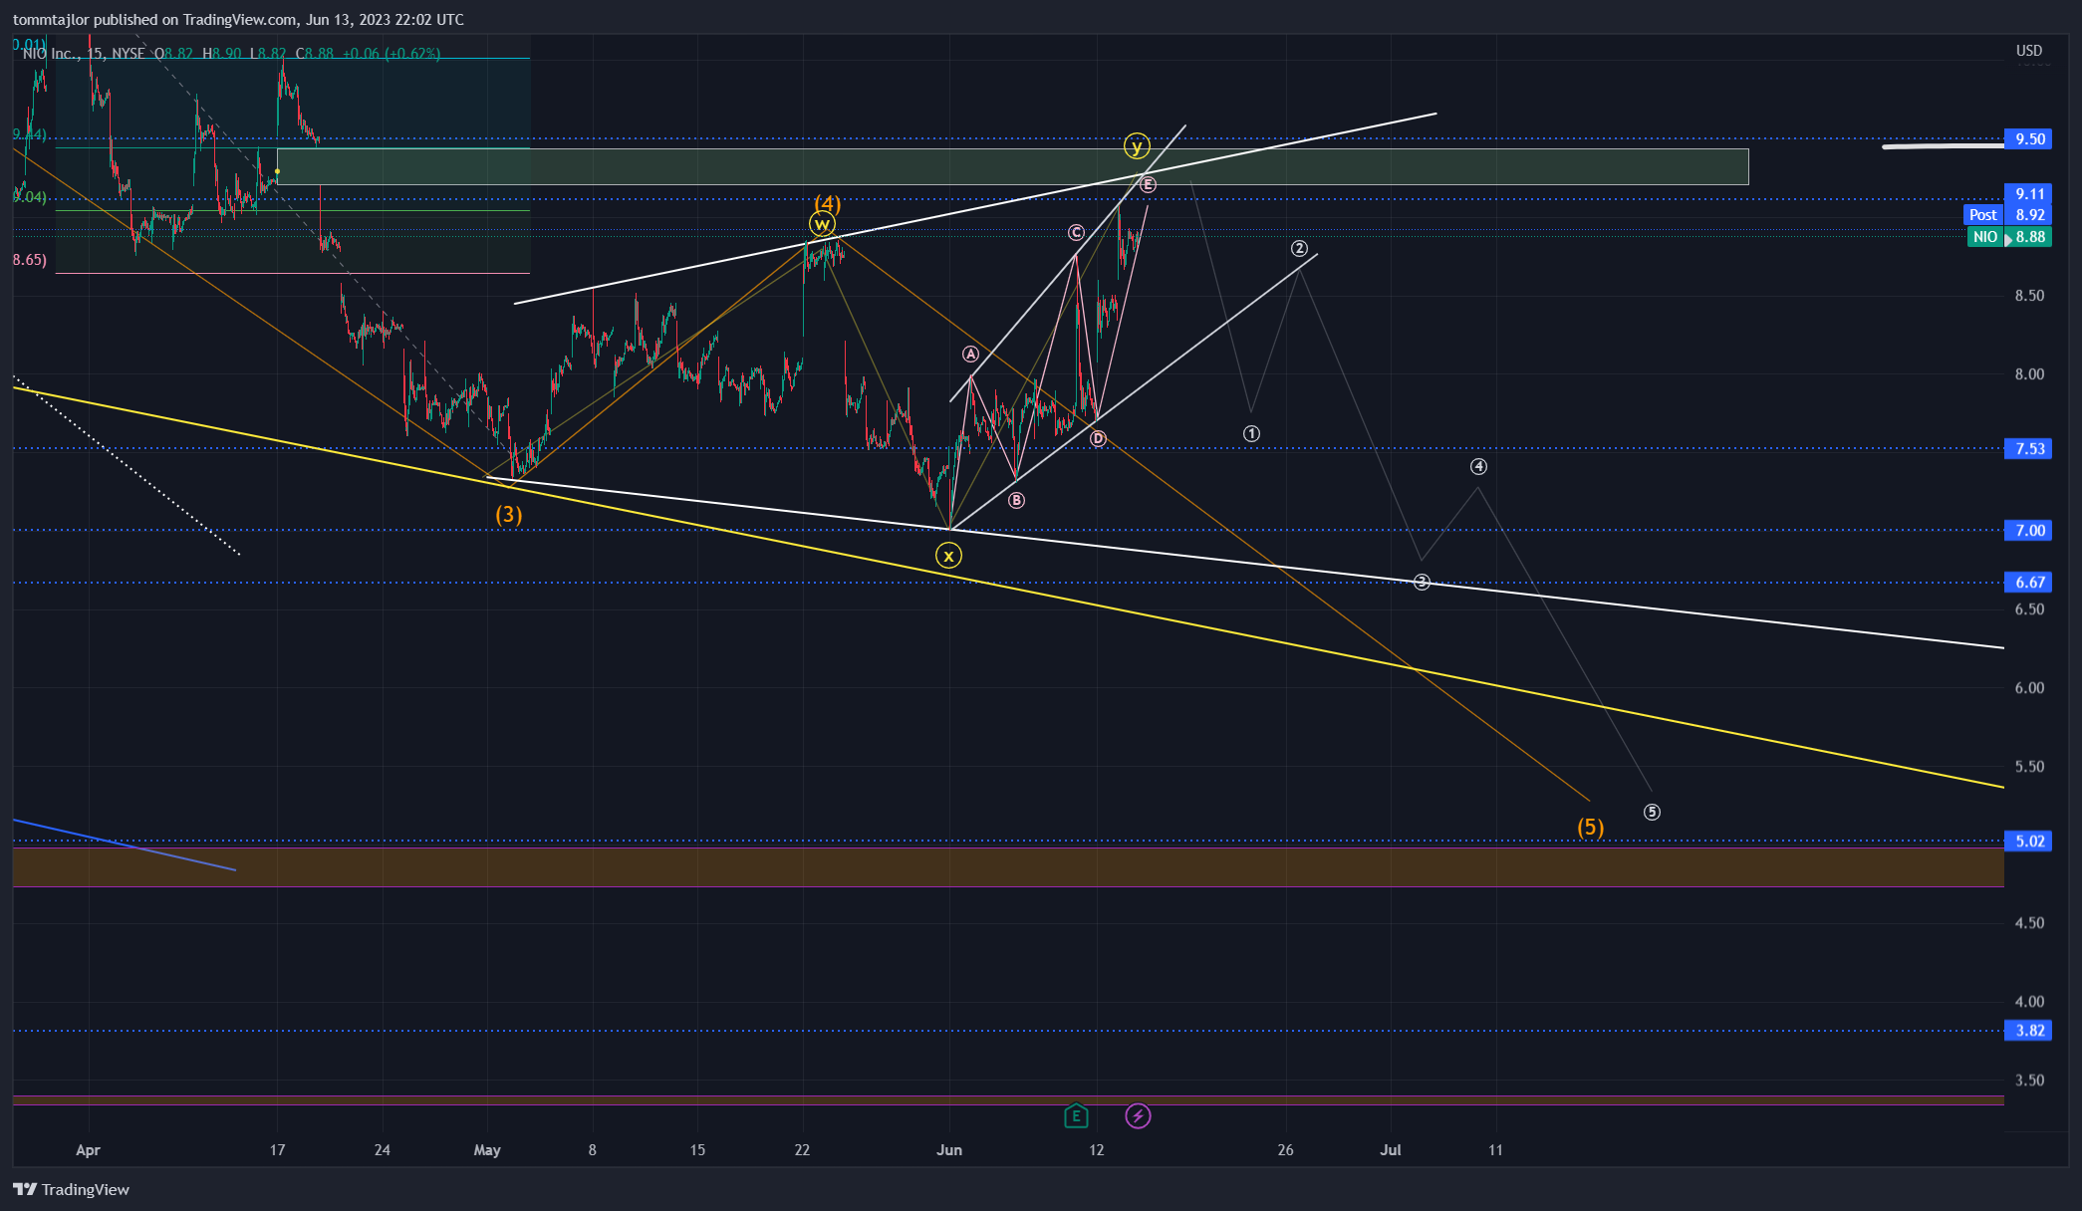Screen dimensions: 2082x1211
Task: Select the pink circled B wave label
Action: click(x=1016, y=500)
